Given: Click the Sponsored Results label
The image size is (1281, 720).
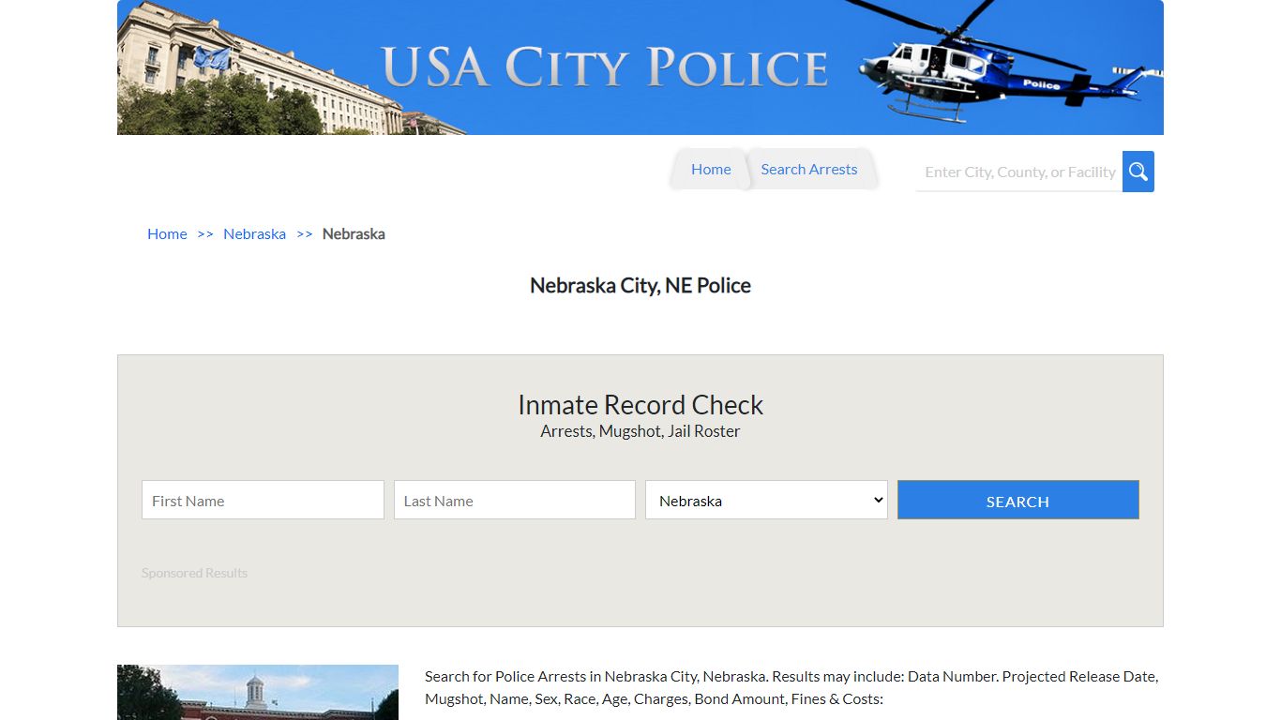Looking at the screenshot, I should click(x=194, y=572).
